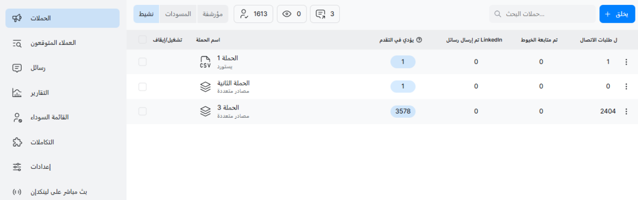
Task: Toggle the select-all checkbox in table header
Action: [143, 39]
